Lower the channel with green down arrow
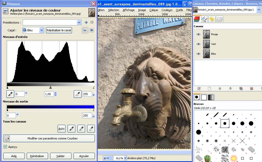This screenshot has width=262, height=162. click(x=230, y=88)
